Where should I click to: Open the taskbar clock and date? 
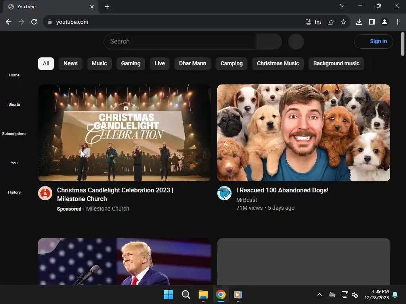(377, 294)
